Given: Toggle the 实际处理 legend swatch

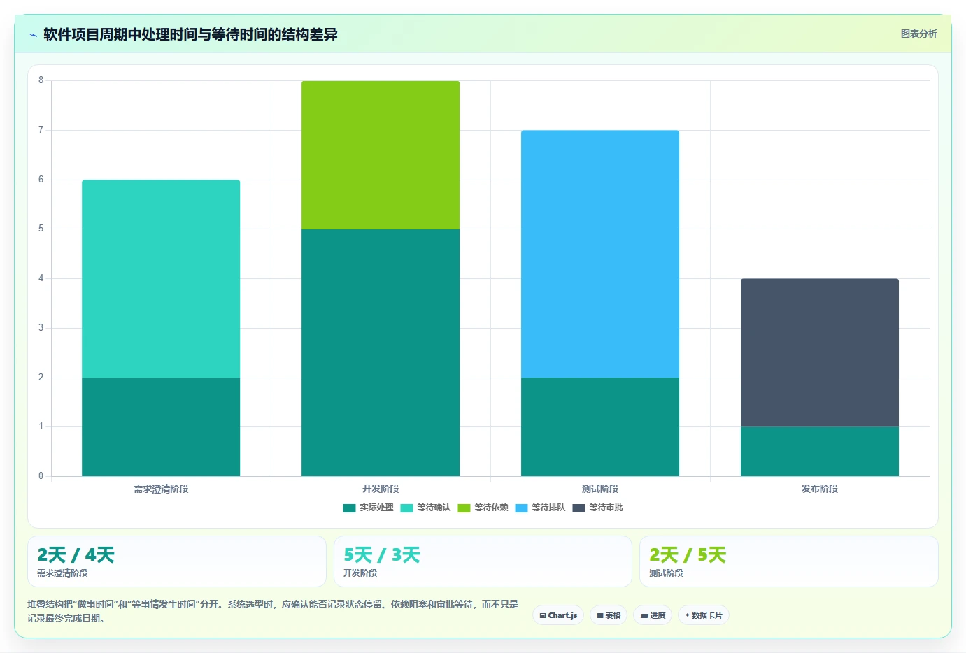Looking at the screenshot, I should [349, 508].
